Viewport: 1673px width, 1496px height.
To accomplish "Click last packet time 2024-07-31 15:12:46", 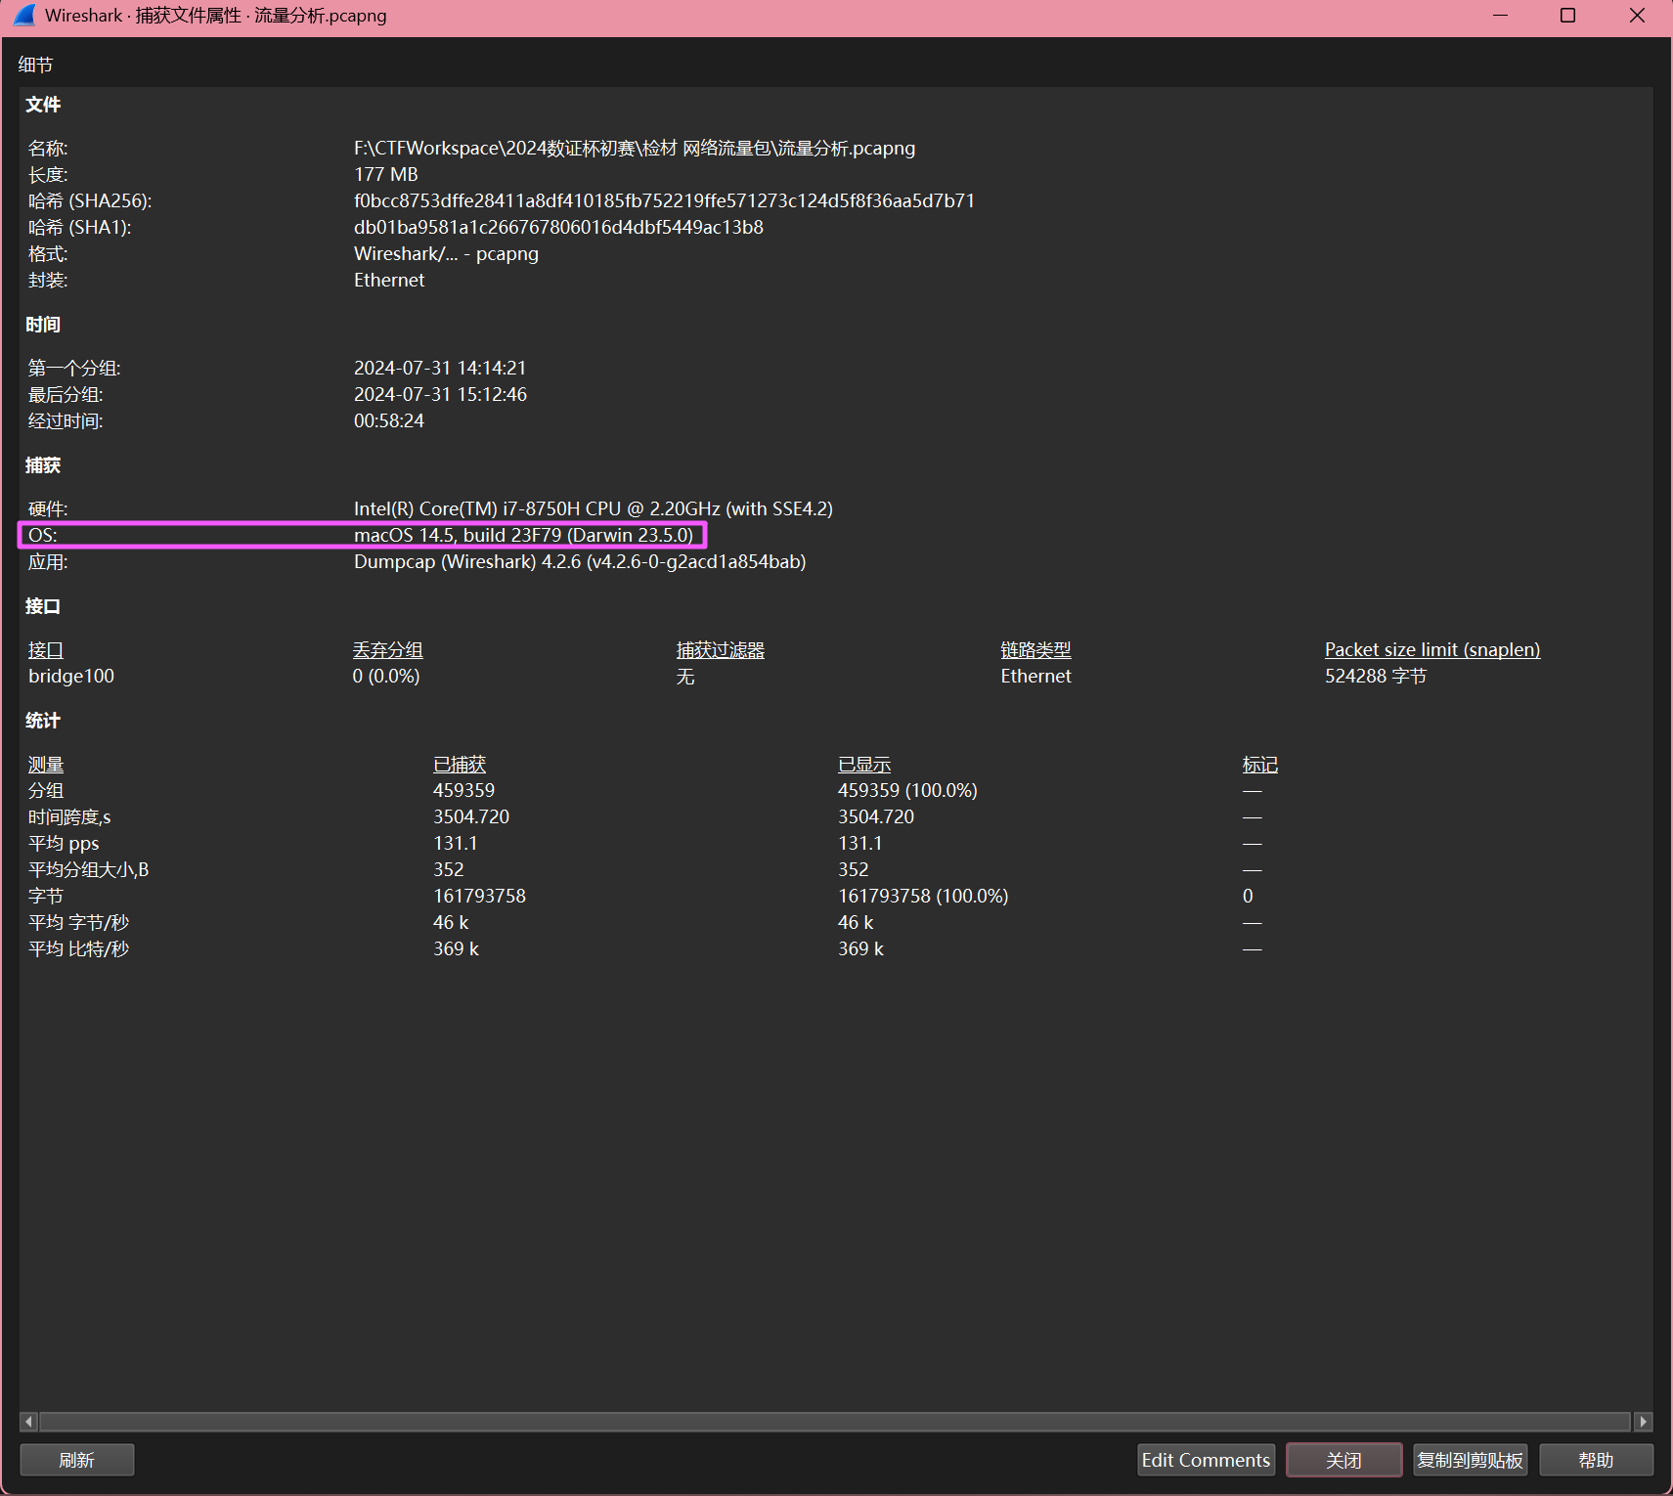I will pos(440,394).
